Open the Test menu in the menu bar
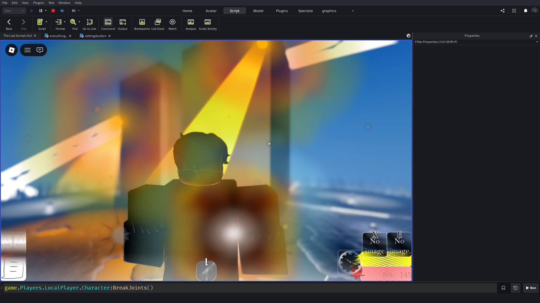 point(51,3)
